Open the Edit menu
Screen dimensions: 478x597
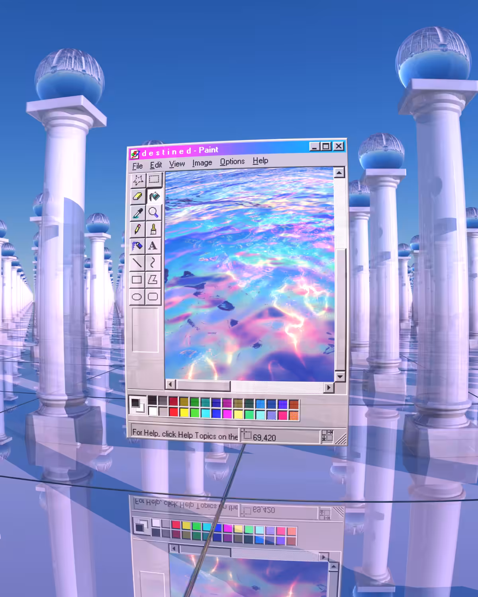point(156,165)
